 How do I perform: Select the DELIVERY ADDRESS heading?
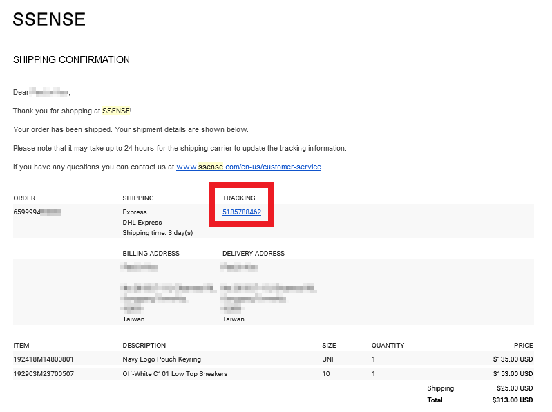tap(254, 254)
